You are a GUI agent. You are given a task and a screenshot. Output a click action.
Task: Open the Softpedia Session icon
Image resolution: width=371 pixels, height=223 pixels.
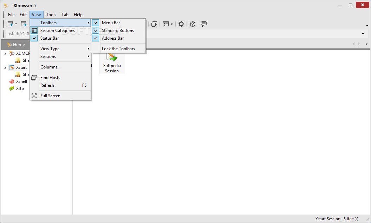112,63
